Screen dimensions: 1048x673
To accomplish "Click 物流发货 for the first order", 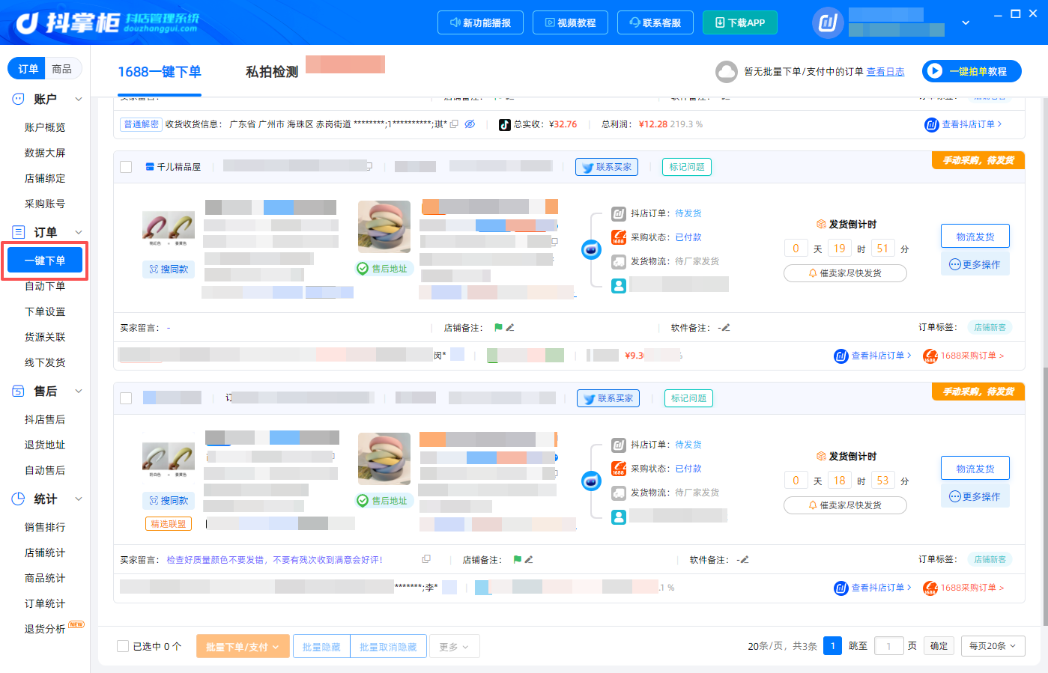I will tap(975, 237).
